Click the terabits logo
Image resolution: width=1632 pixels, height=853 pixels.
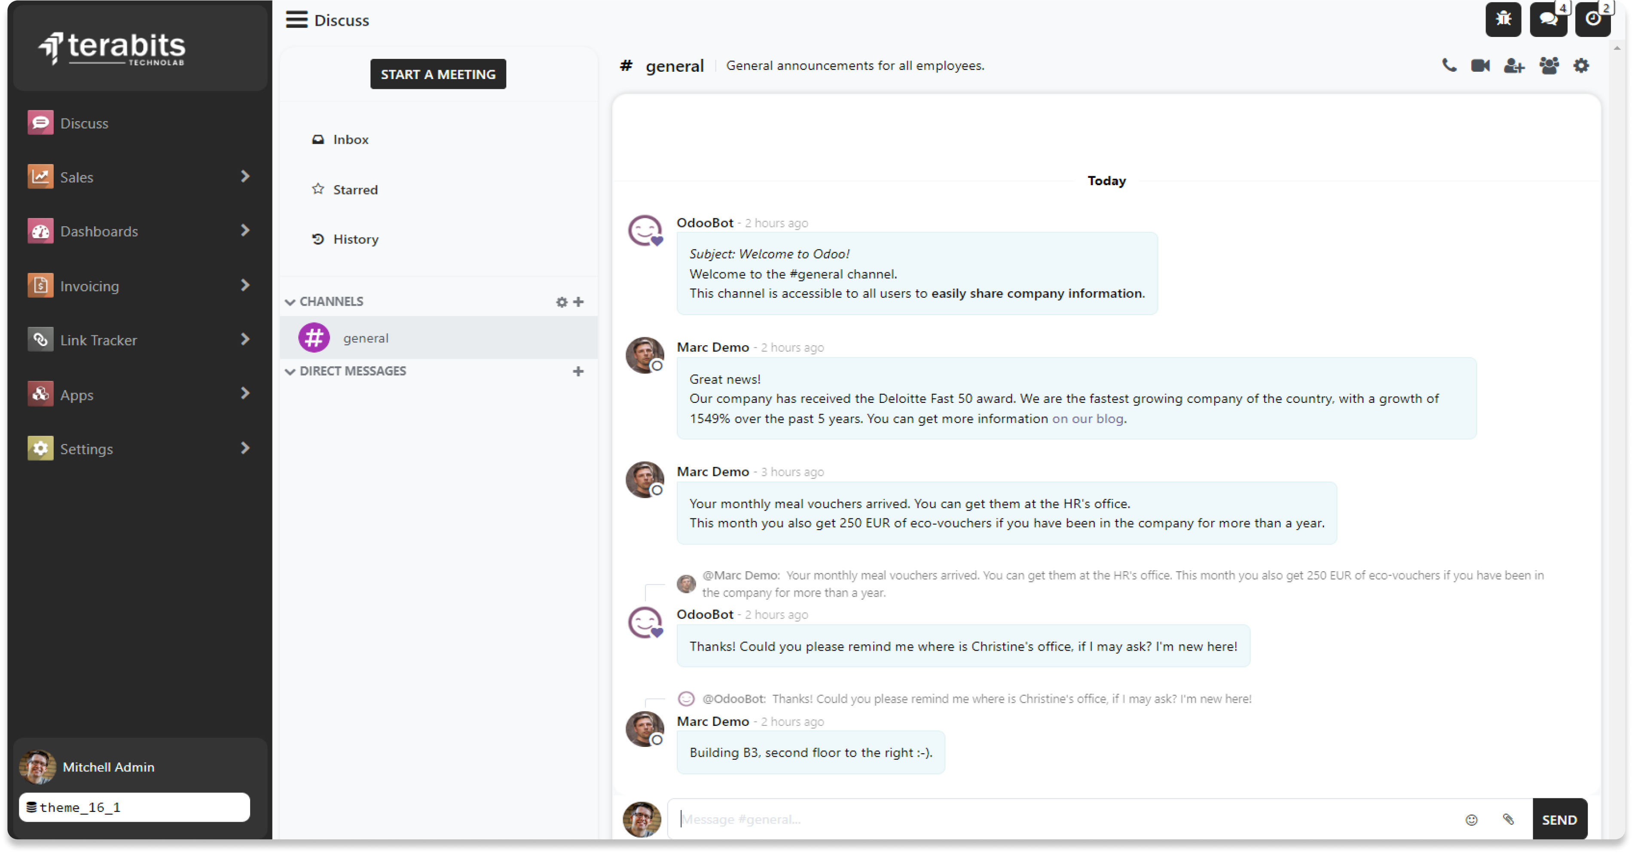(x=112, y=48)
